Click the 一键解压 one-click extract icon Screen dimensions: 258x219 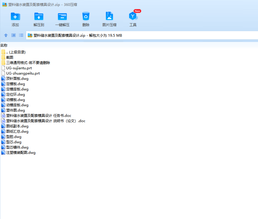(x=62, y=16)
